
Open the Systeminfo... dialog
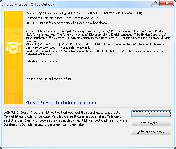pos(151,123)
